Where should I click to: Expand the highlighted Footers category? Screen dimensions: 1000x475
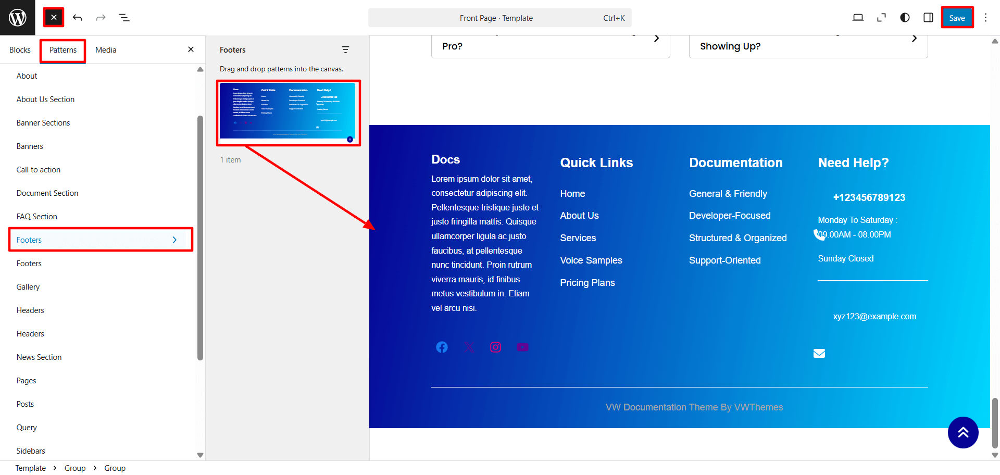pos(101,240)
